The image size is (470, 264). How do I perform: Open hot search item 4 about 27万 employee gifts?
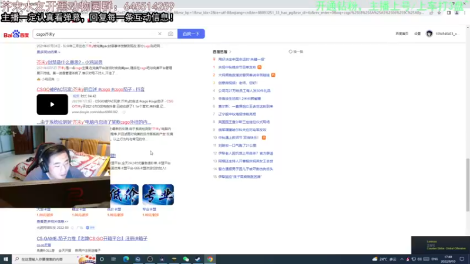(244, 91)
